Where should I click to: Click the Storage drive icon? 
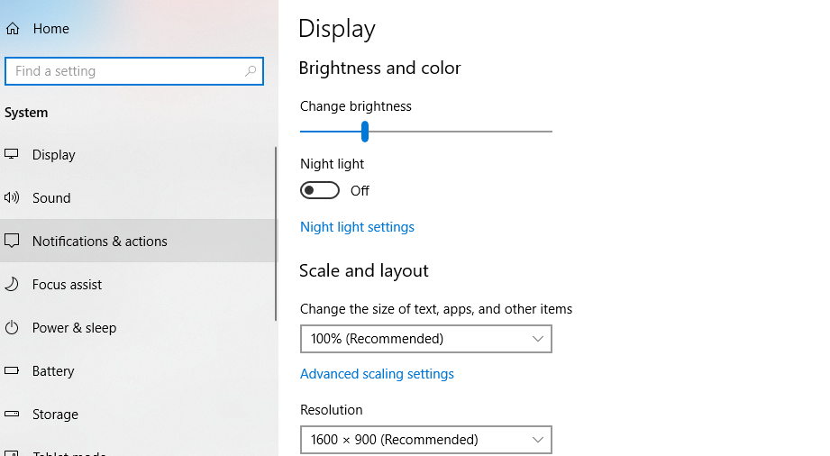click(12, 414)
